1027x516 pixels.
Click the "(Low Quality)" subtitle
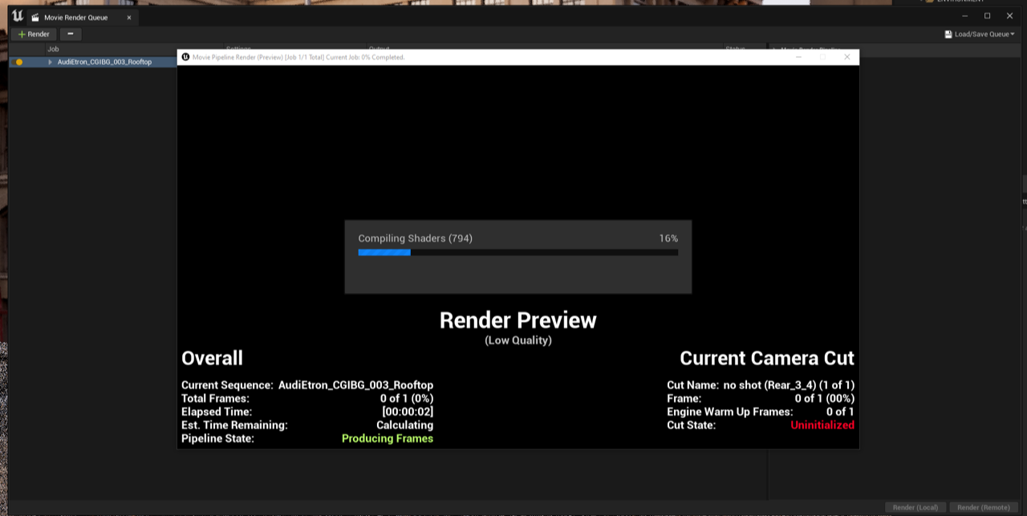click(x=518, y=340)
